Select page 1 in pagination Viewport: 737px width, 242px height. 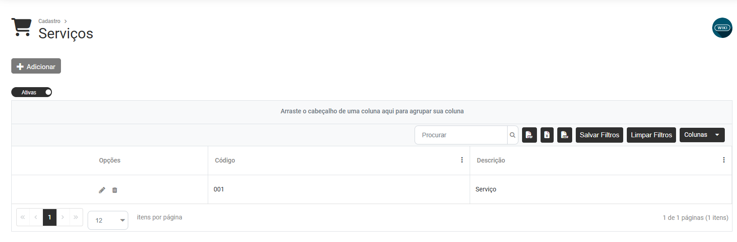(x=50, y=217)
